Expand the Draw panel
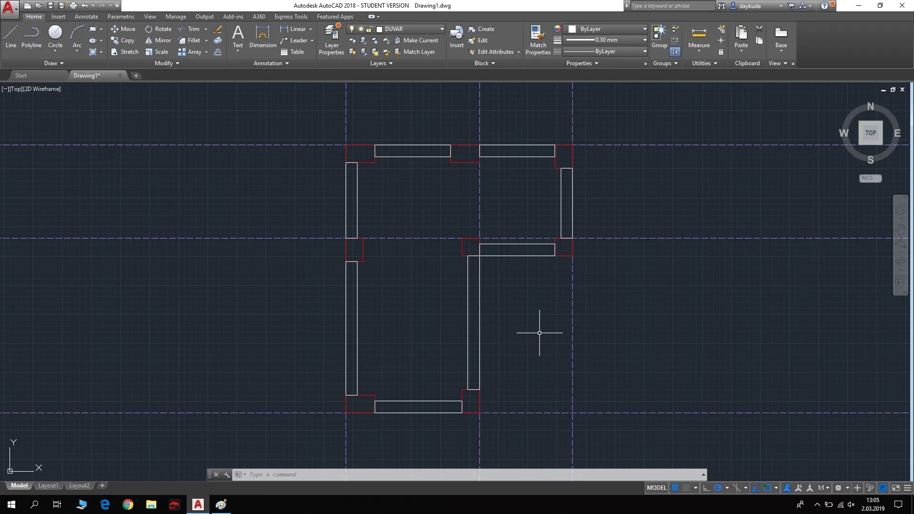 pos(54,63)
